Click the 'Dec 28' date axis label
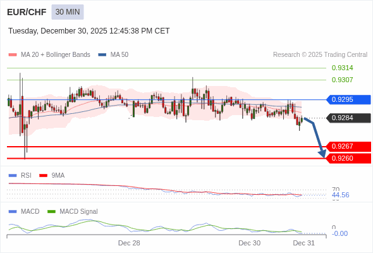The width and height of the screenshot is (373, 253). (129, 243)
